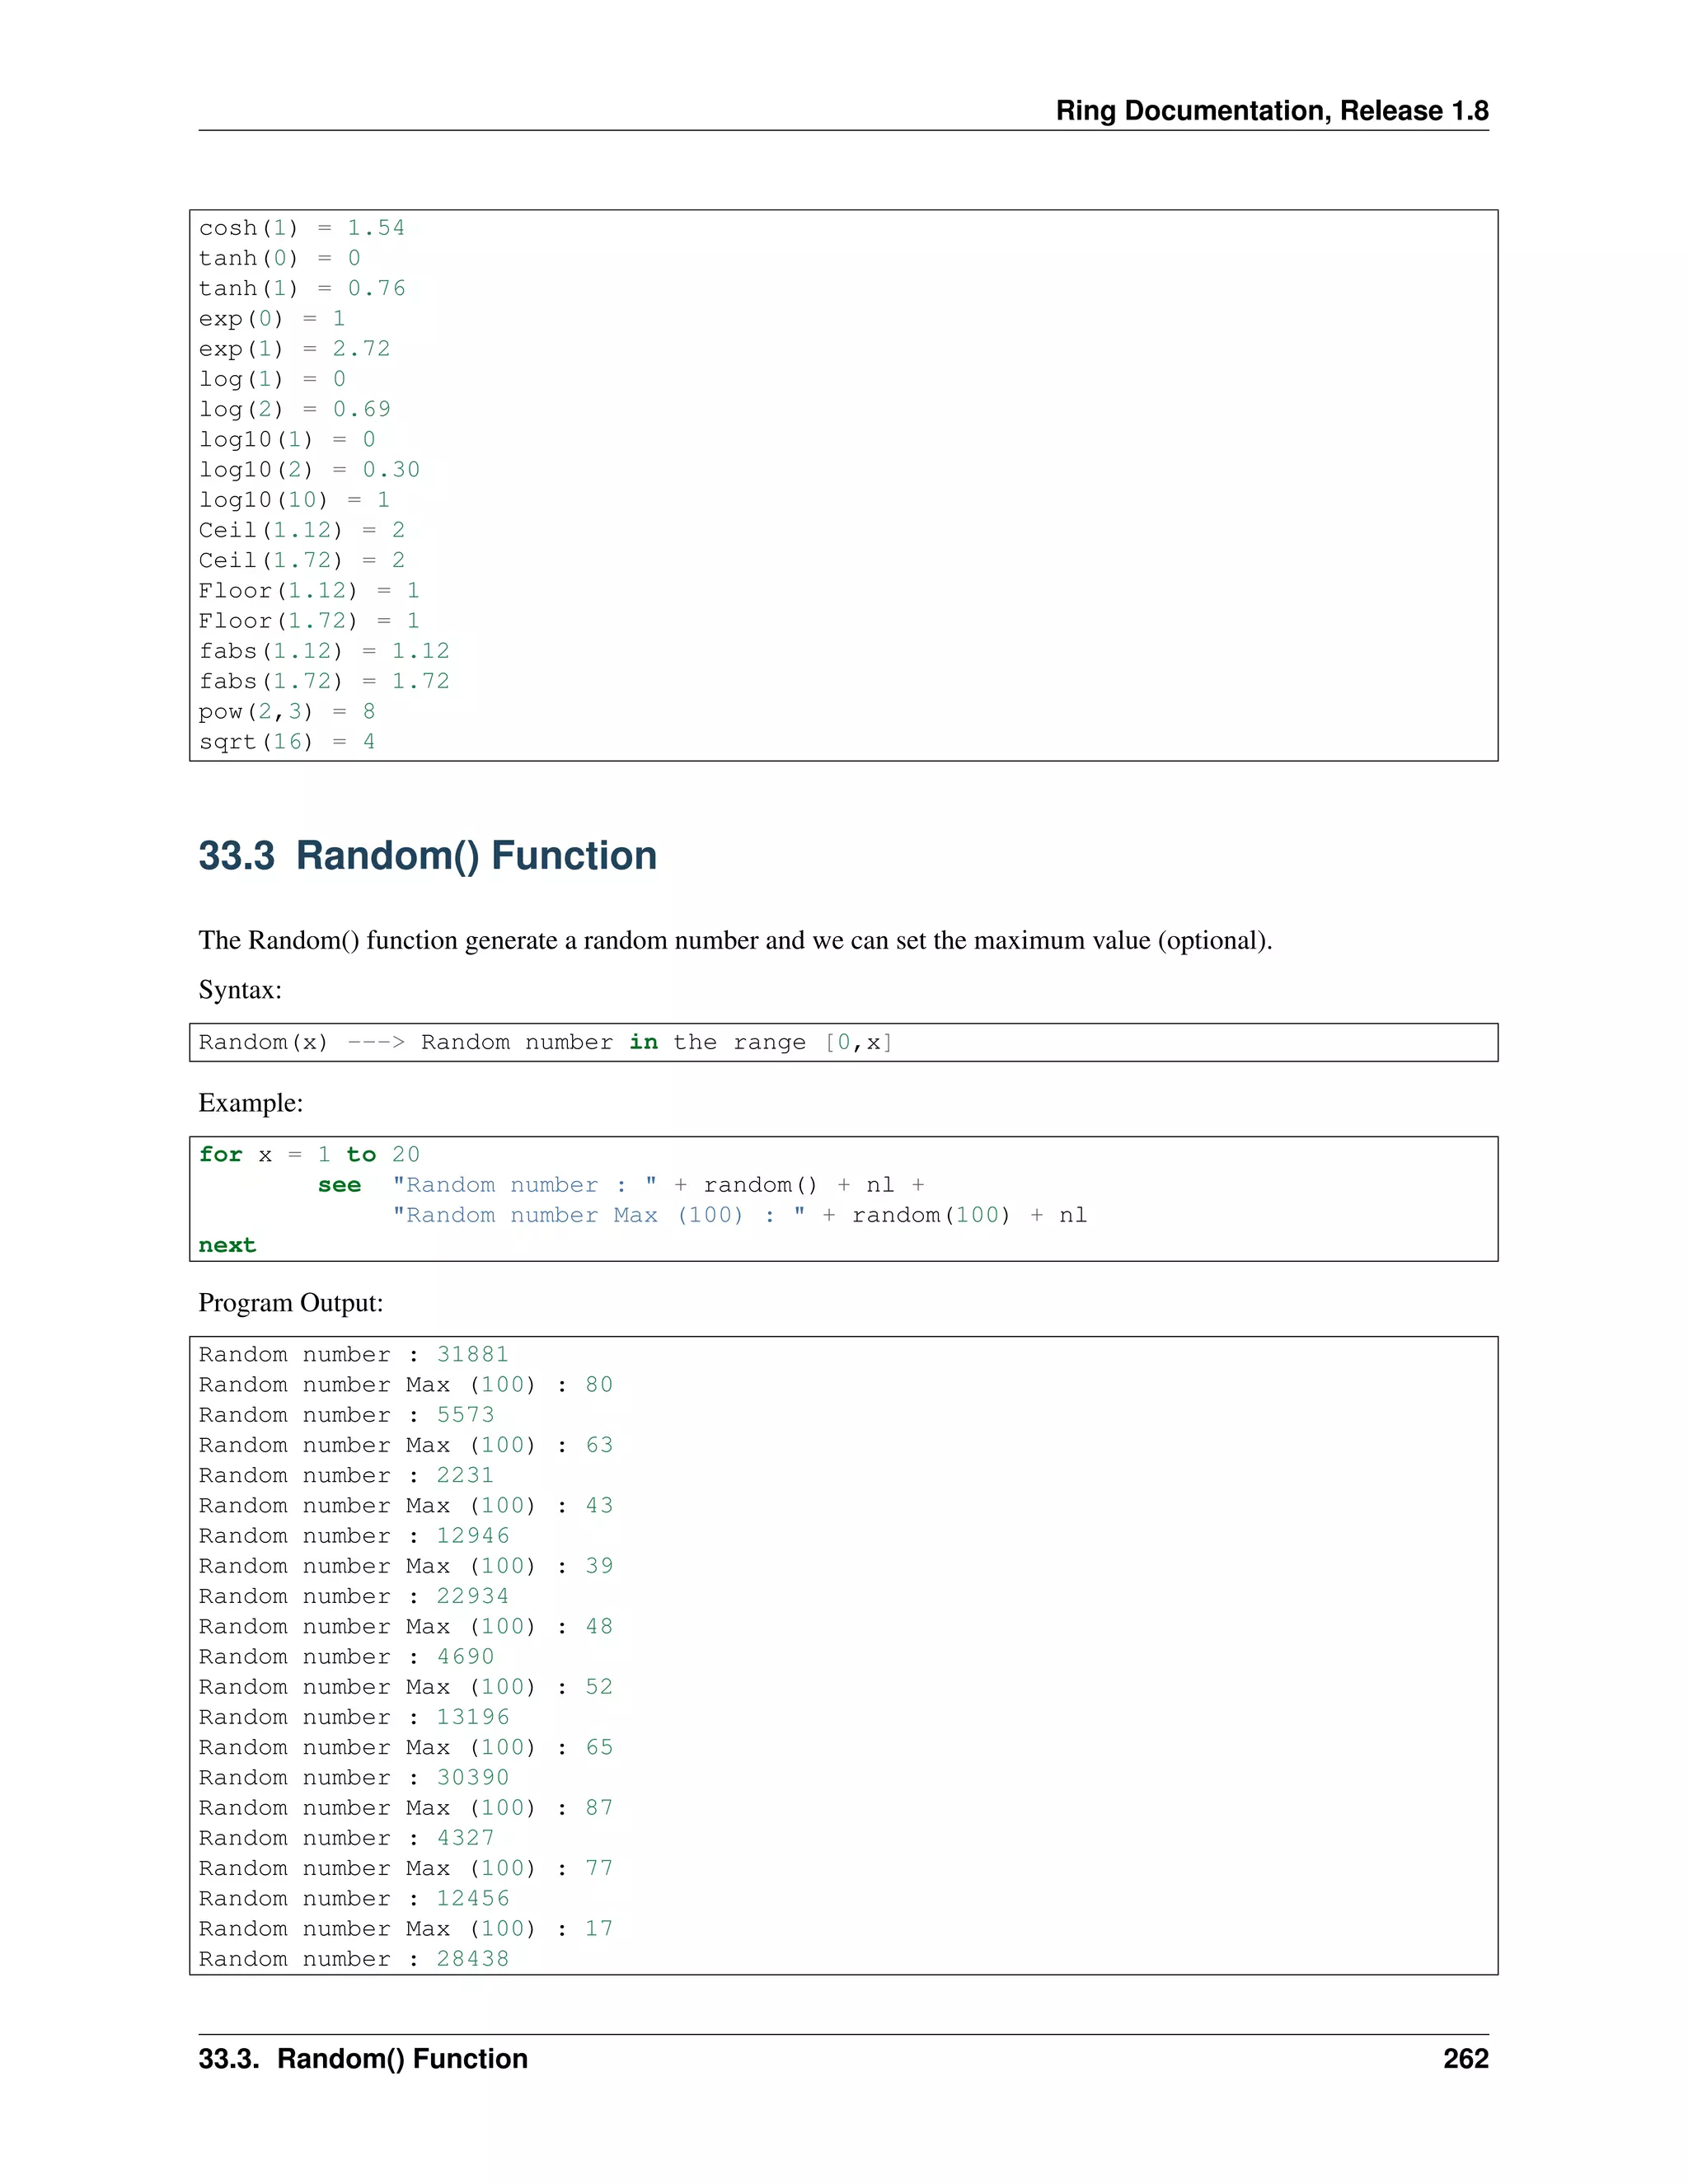Click the line sqrt(16) = 4

pyautogui.click(x=287, y=742)
